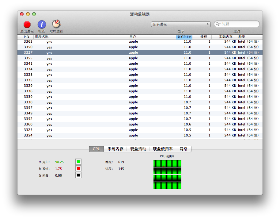Select process row with PID 3355
280x219 pixels.
click(x=140, y=58)
